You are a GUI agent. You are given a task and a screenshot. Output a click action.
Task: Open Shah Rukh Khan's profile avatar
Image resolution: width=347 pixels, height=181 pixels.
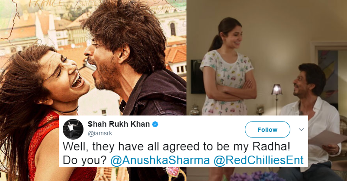pos(73,129)
